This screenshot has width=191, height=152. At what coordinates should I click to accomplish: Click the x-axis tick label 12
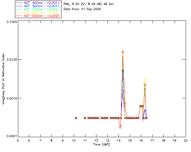tap(96, 140)
